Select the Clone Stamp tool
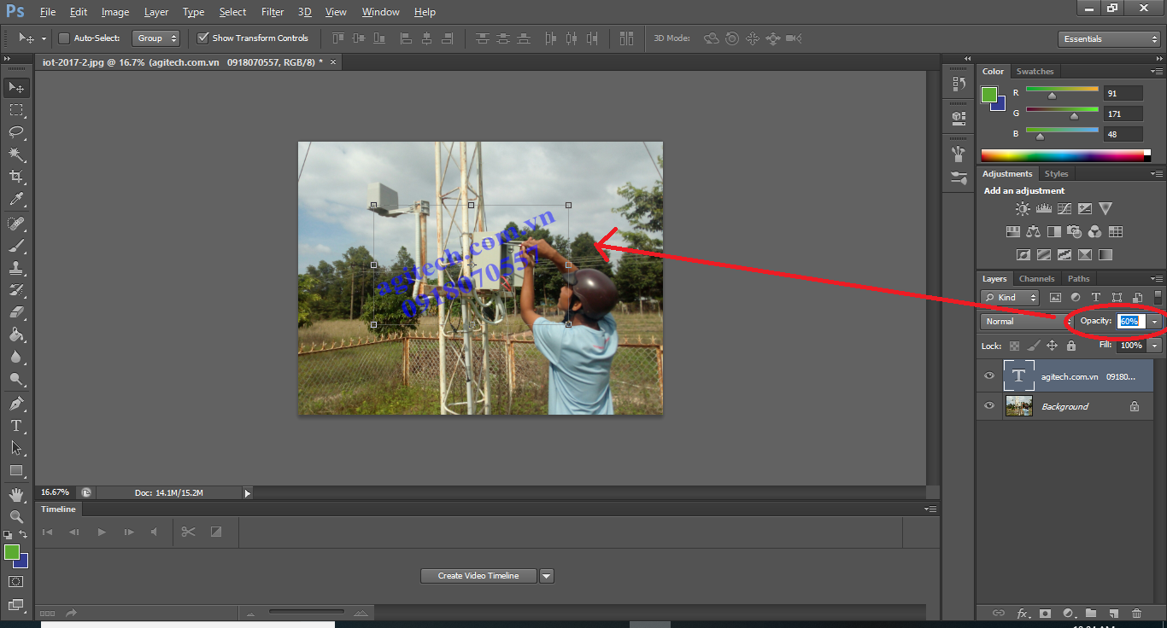 [16, 268]
